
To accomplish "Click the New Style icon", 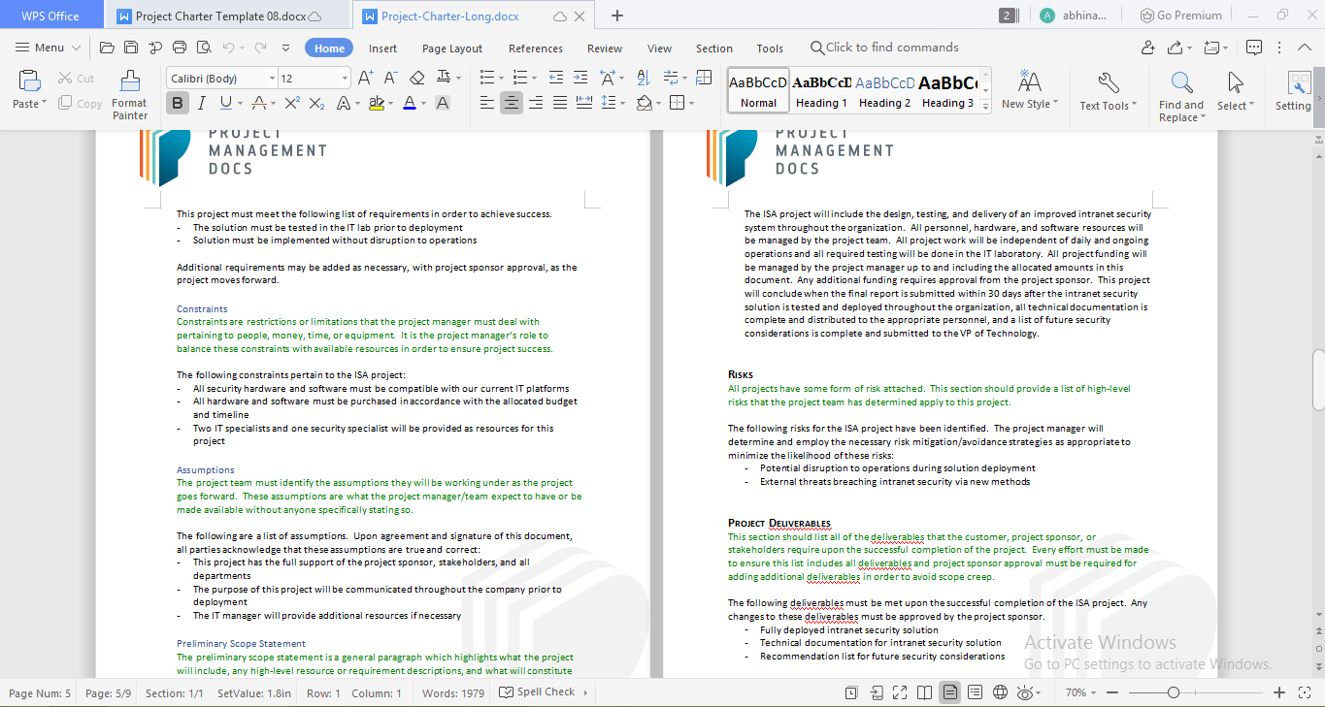I will [1030, 82].
